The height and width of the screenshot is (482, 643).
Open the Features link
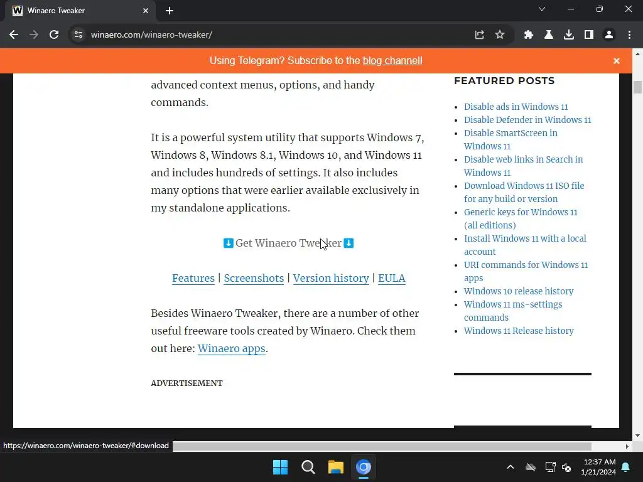[x=193, y=278]
